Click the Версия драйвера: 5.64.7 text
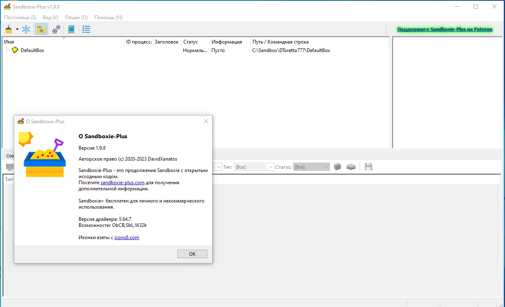 pos(105,219)
